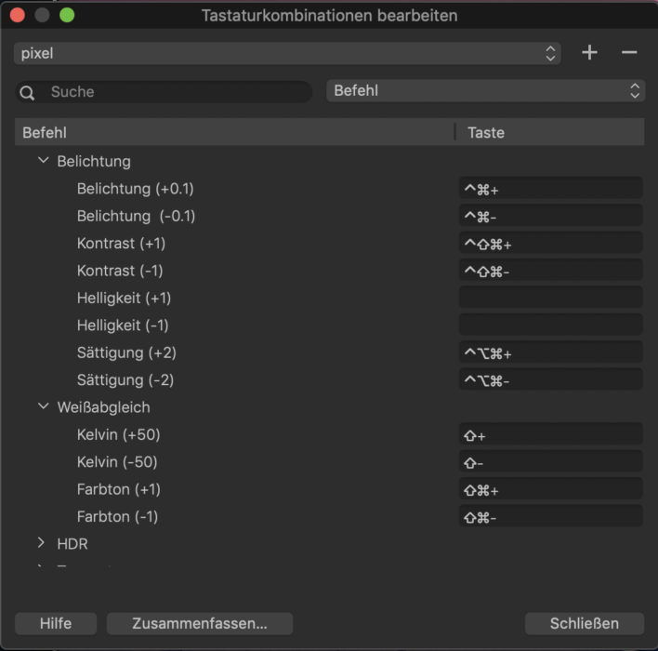The height and width of the screenshot is (651, 658).
Task: Select the Belichtung group label
Action: [x=94, y=161]
